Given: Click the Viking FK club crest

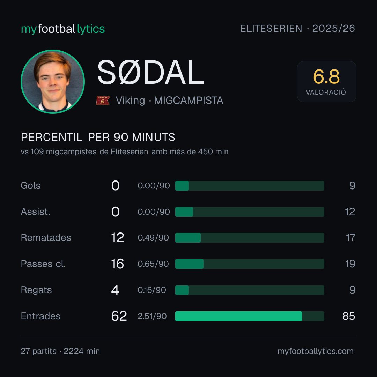Looking at the screenshot, I should tap(103, 101).
